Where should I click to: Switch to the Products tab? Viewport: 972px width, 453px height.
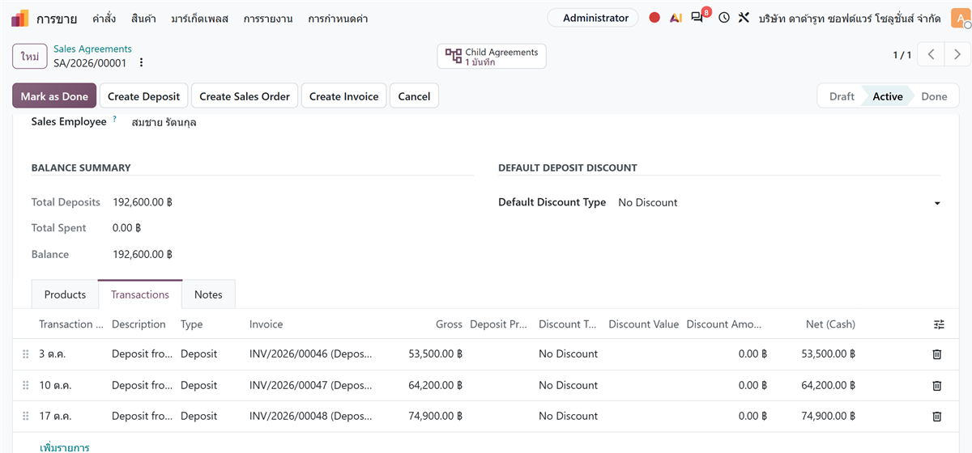point(65,294)
